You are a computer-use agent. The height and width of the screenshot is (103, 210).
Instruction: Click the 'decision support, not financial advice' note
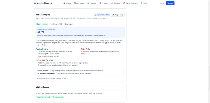[52, 78]
